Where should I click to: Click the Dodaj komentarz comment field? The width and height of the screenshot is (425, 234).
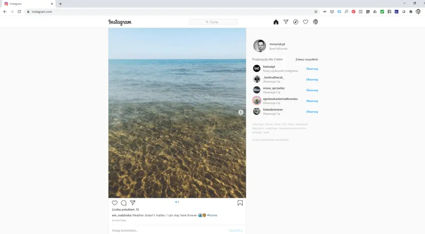point(166,230)
